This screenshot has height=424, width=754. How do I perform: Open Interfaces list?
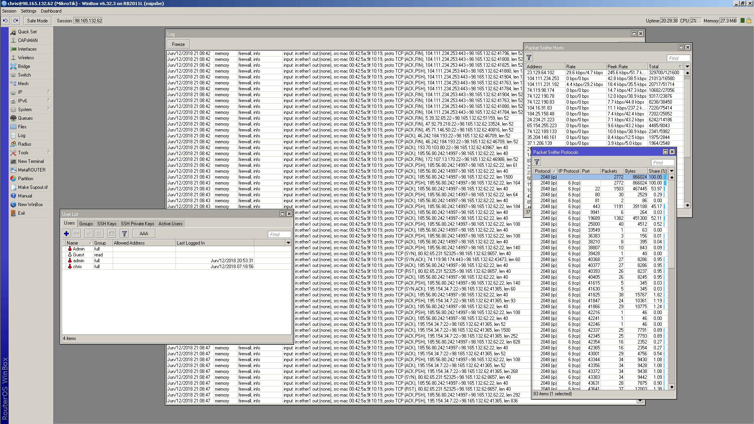tap(27, 49)
